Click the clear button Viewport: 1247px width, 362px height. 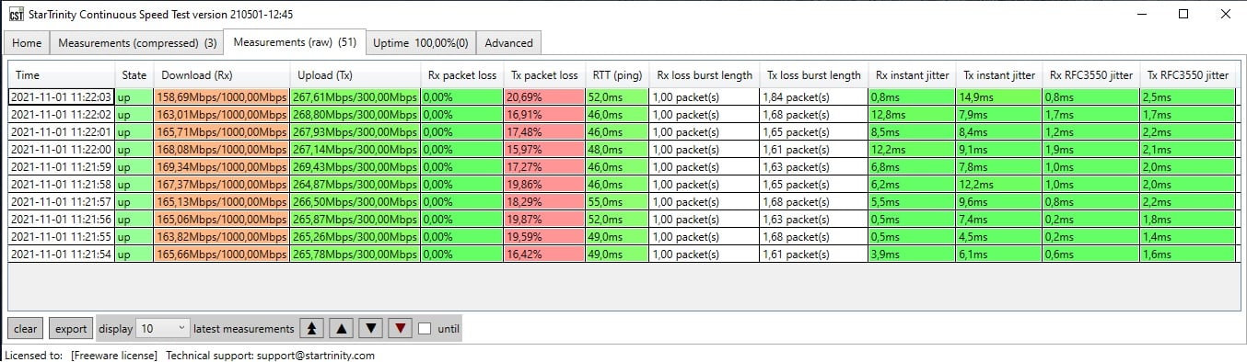pyautogui.click(x=26, y=328)
